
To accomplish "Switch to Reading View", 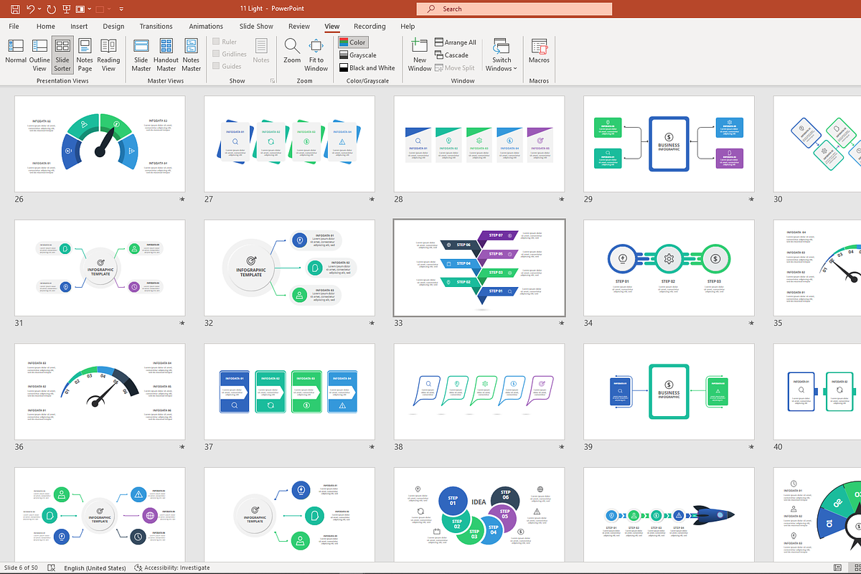I will click(108, 55).
